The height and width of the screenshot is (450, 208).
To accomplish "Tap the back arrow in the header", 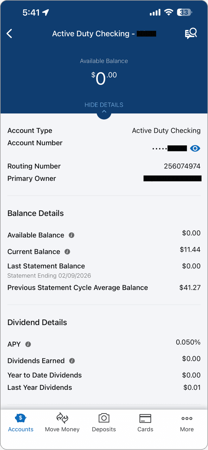I will pos(10,34).
